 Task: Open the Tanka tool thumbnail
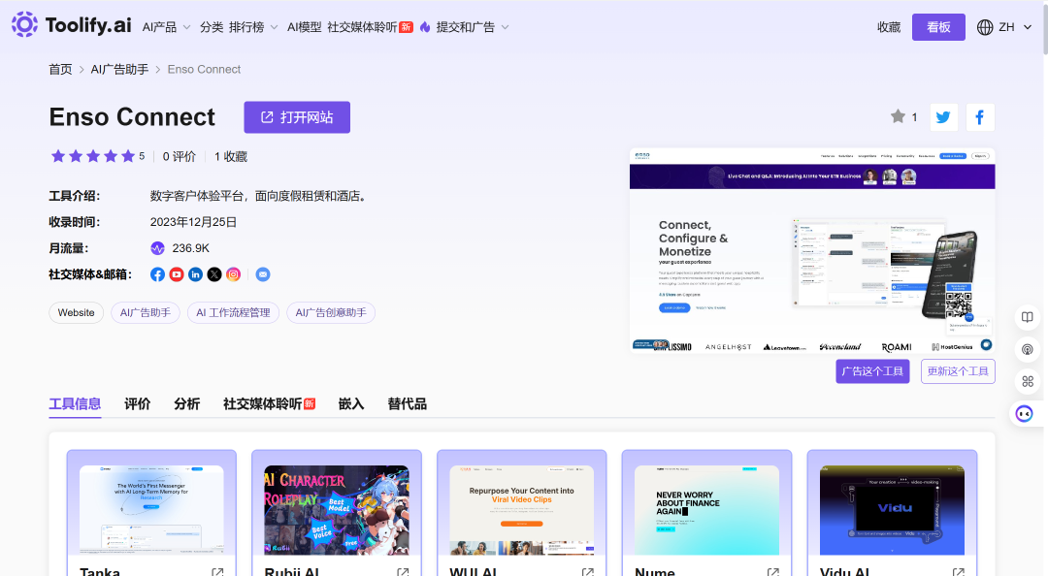[x=151, y=510]
